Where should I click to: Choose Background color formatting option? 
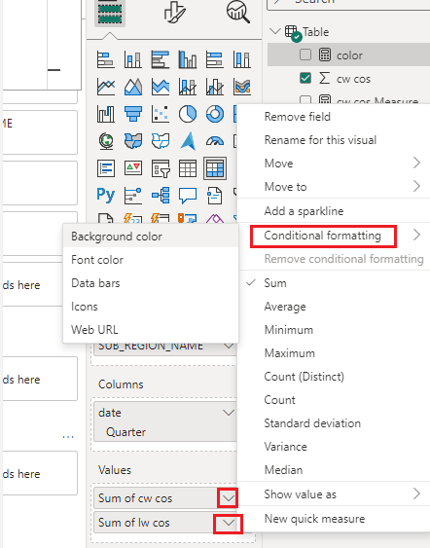151,237
